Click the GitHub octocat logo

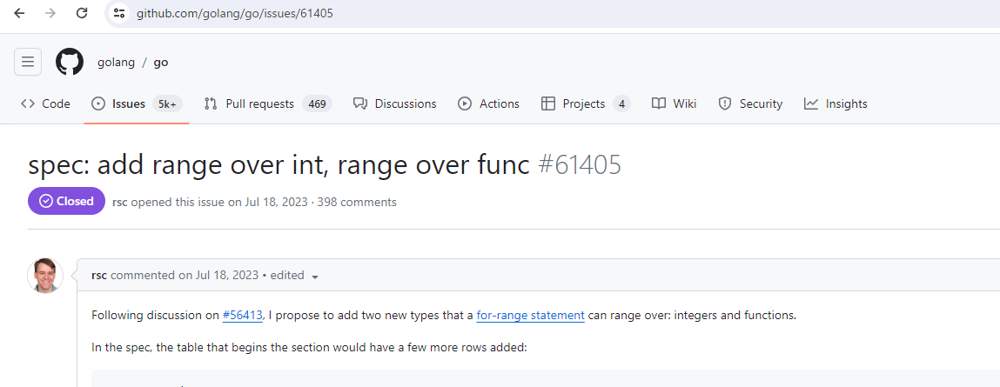(x=70, y=62)
